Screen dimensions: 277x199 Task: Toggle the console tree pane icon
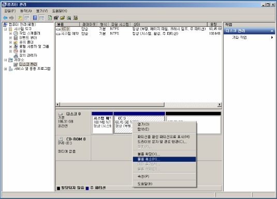tap(27, 18)
